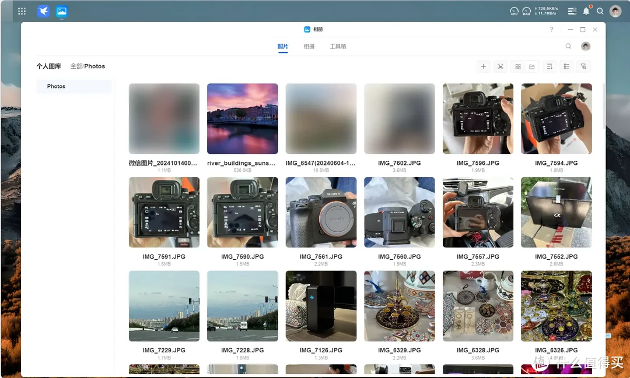This screenshot has width=630, height=378.
Task: Open the list display options menu
Action: (x=566, y=66)
